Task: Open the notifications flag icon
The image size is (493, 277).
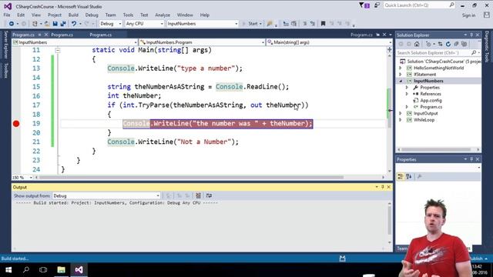Action: click(364, 5)
